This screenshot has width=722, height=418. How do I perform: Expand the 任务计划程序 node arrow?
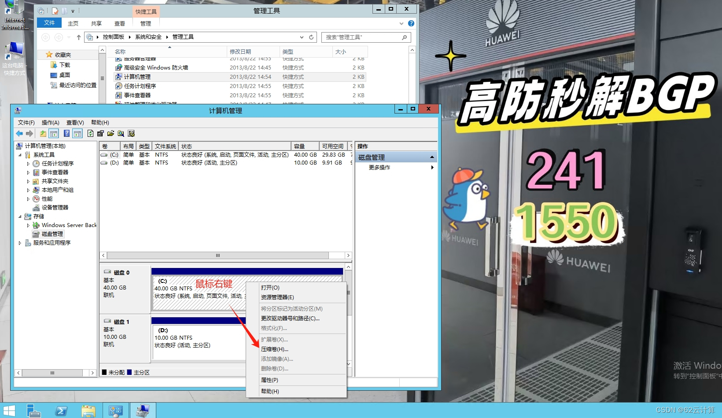(28, 164)
